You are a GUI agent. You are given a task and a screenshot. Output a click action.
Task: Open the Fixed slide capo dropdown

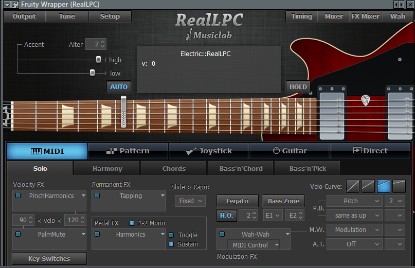pos(190,201)
